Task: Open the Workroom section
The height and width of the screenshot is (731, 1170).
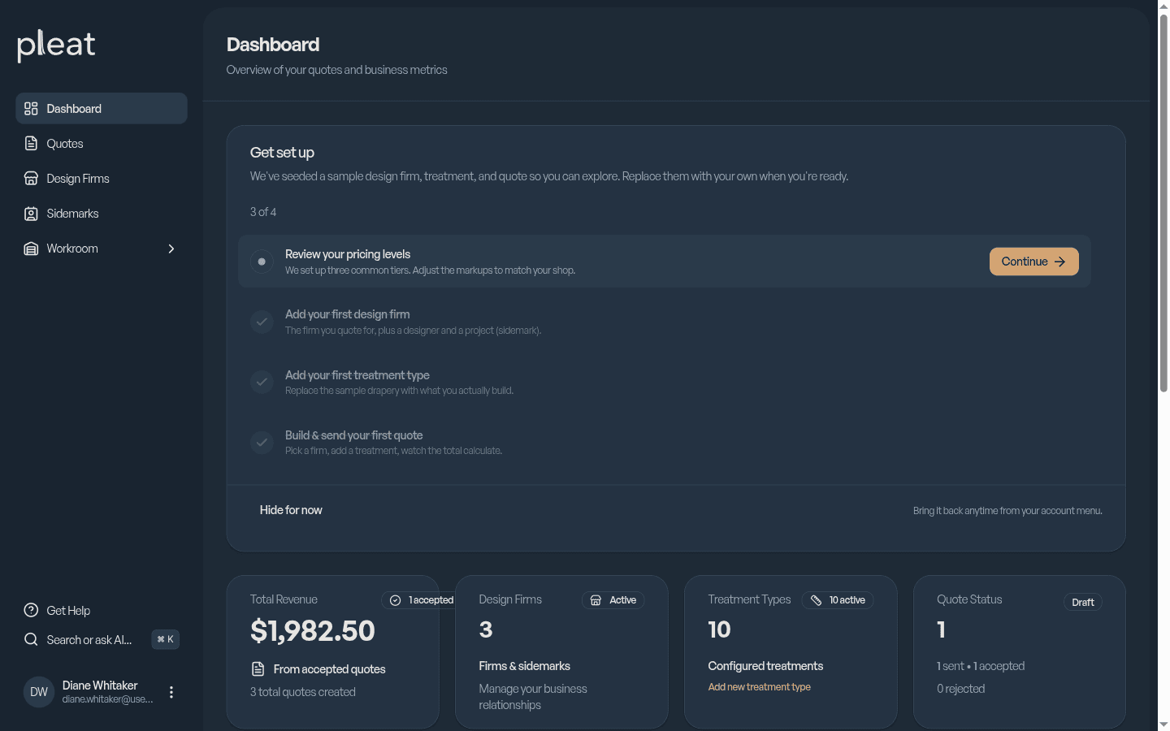Action: pyautogui.click(x=102, y=249)
